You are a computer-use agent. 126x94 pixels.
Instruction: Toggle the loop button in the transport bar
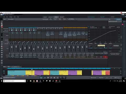pyautogui.click(x=45, y=78)
